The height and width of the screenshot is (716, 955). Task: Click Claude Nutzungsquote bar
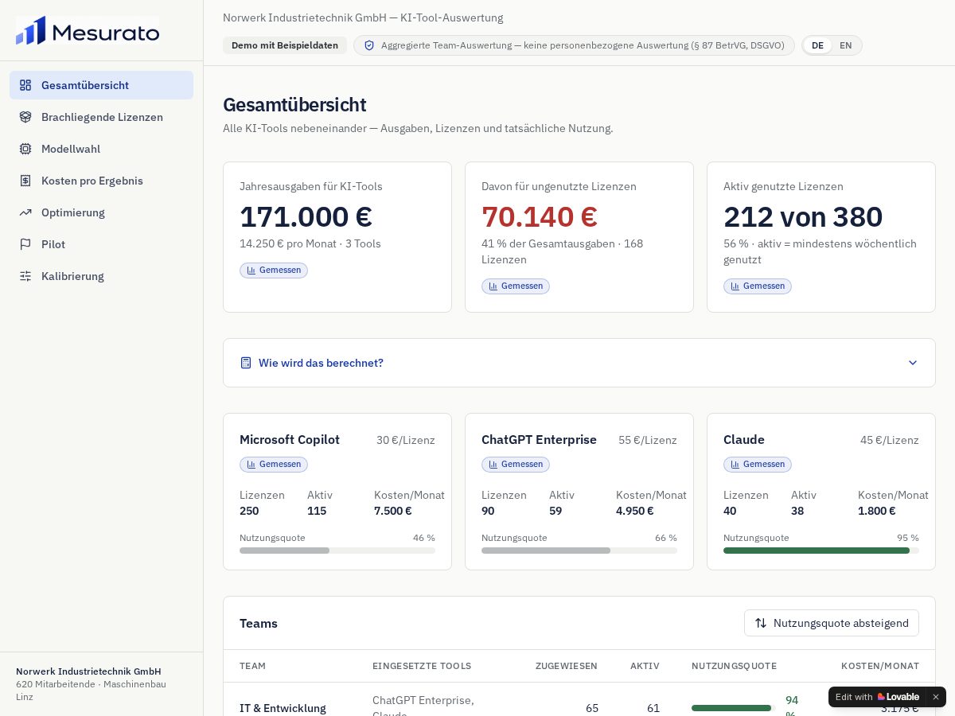821,551
